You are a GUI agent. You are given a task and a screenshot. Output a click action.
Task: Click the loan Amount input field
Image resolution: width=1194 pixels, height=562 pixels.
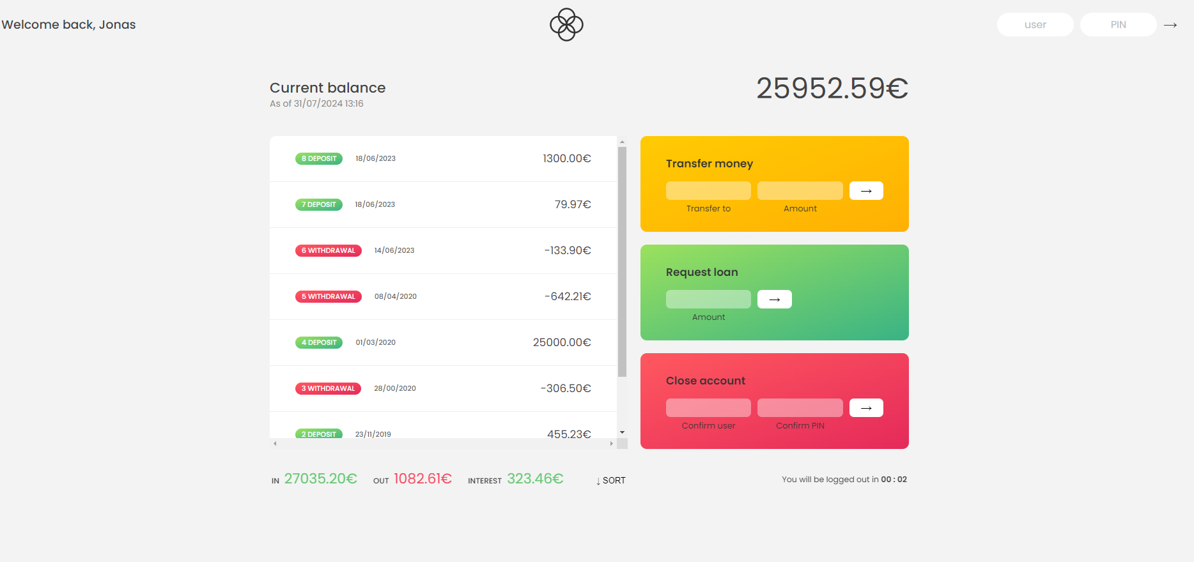(708, 300)
